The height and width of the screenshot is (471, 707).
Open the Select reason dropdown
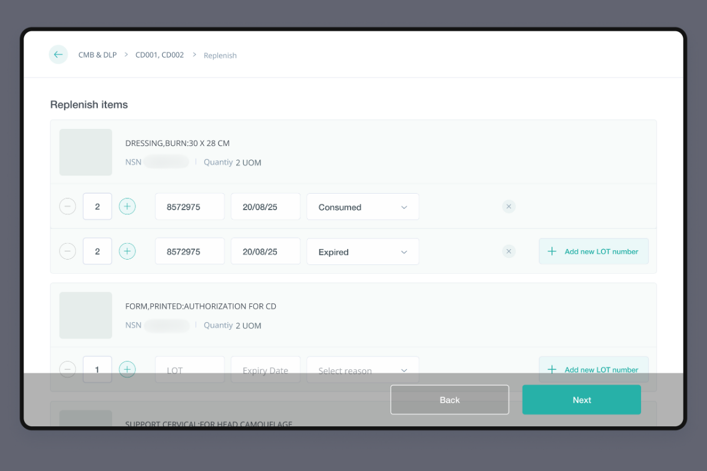click(x=363, y=370)
